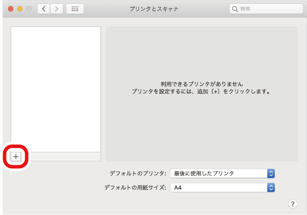
Task: Click the デフォルトの用紙サイズ label text
Action: click(135, 188)
